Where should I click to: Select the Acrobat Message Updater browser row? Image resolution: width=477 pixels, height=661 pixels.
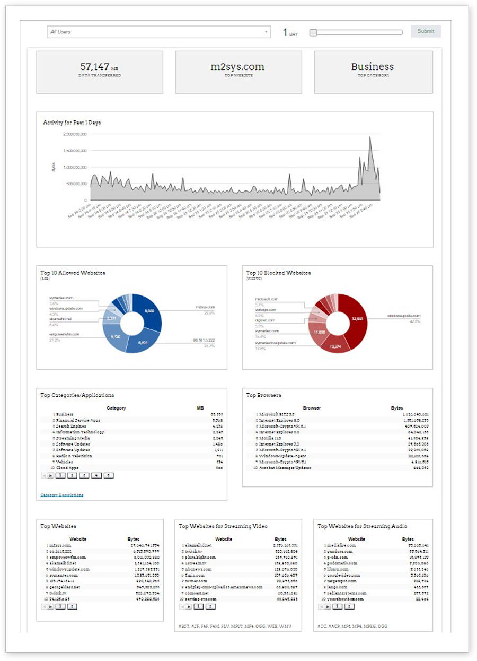[338, 468]
